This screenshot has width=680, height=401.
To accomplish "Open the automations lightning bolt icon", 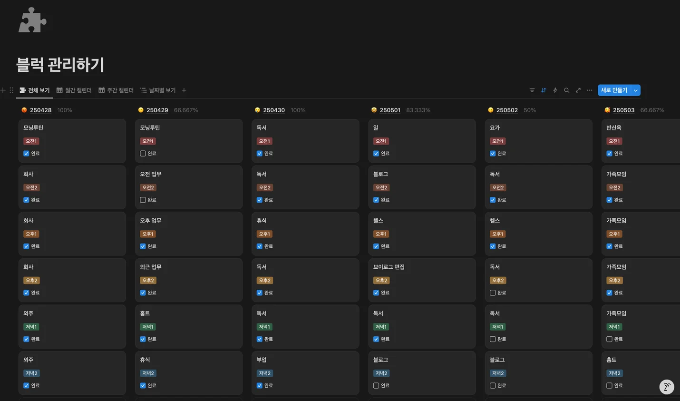I will 555,90.
